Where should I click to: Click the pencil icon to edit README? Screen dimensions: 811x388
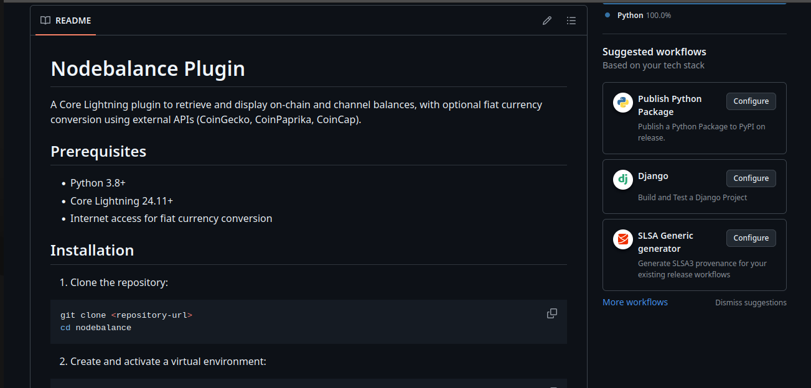[547, 21]
